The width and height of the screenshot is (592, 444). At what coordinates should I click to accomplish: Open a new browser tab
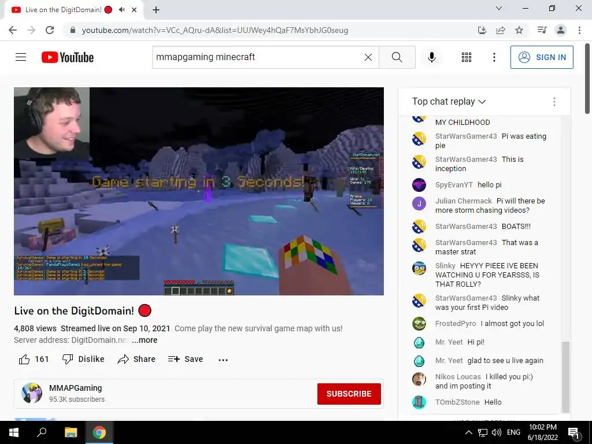click(156, 10)
